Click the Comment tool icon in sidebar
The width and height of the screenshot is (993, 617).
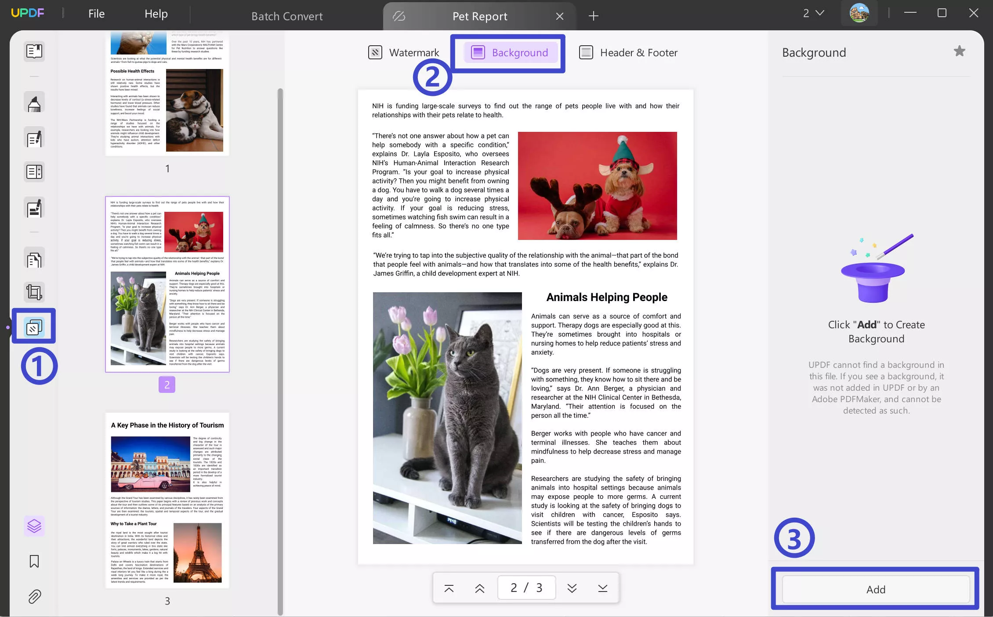point(33,102)
